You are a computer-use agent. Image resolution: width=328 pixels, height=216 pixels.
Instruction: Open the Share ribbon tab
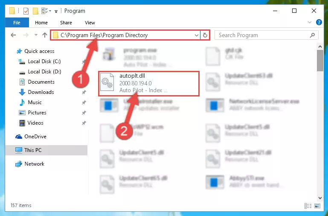pos(66,23)
